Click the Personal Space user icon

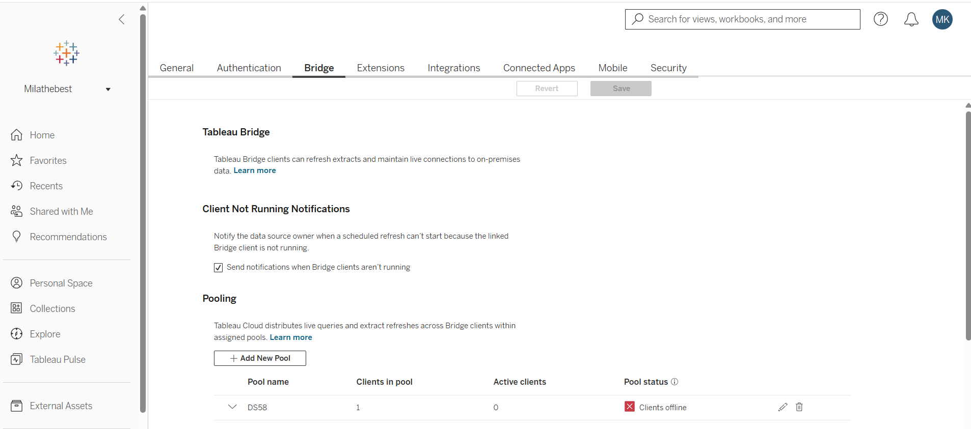(17, 283)
